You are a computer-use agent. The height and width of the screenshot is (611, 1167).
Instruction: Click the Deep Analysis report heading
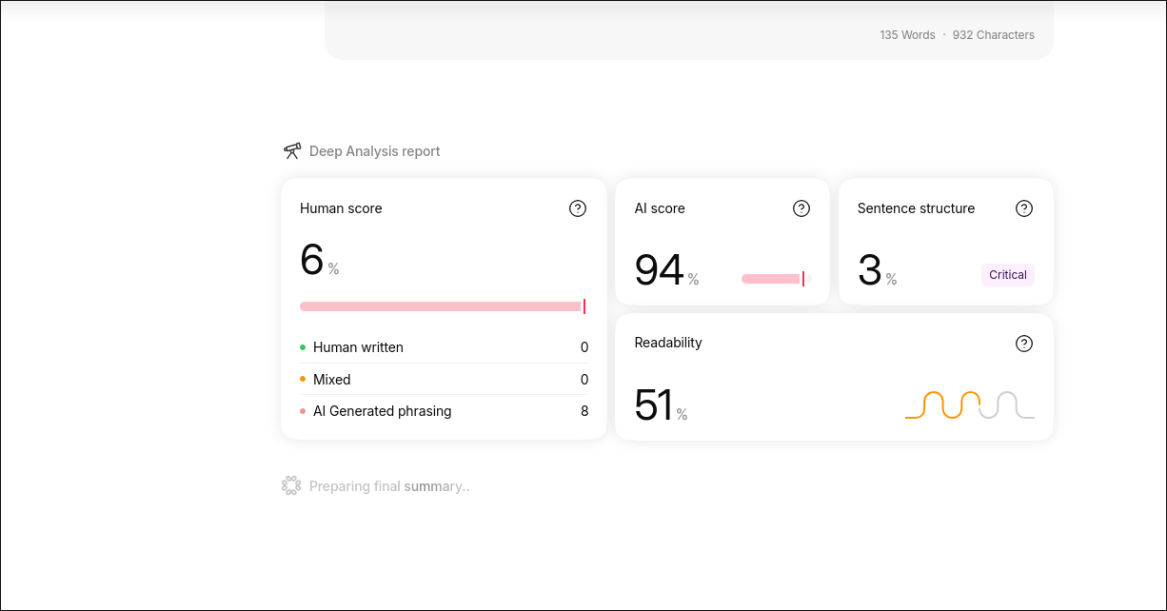coord(375,151)
